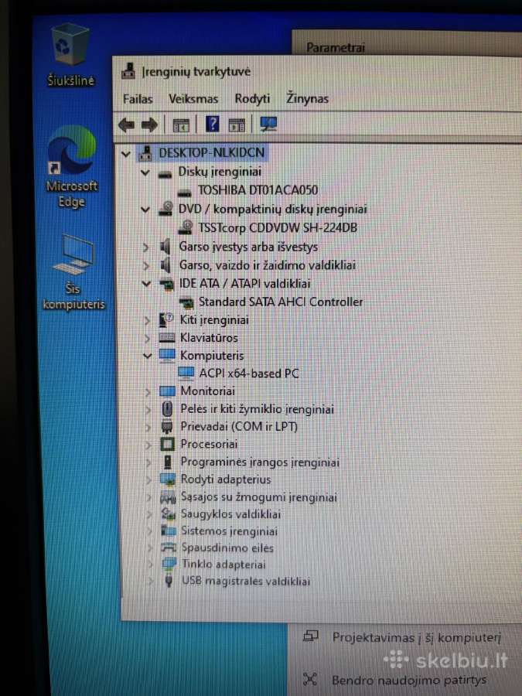Screen dimensions: 522x696
Task: Expand the Klaviatūros category
Action: pyautogui.click(x=148, y=338)
